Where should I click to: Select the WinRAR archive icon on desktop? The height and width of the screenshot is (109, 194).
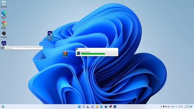click(x=65, y=54)
